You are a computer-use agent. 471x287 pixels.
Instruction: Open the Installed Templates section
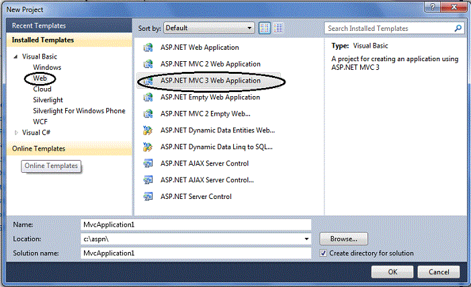[x=69, y=40]
